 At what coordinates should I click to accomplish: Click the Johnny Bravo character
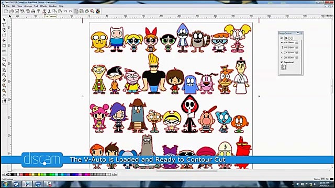pyautogui.click(x=153, y=74)
